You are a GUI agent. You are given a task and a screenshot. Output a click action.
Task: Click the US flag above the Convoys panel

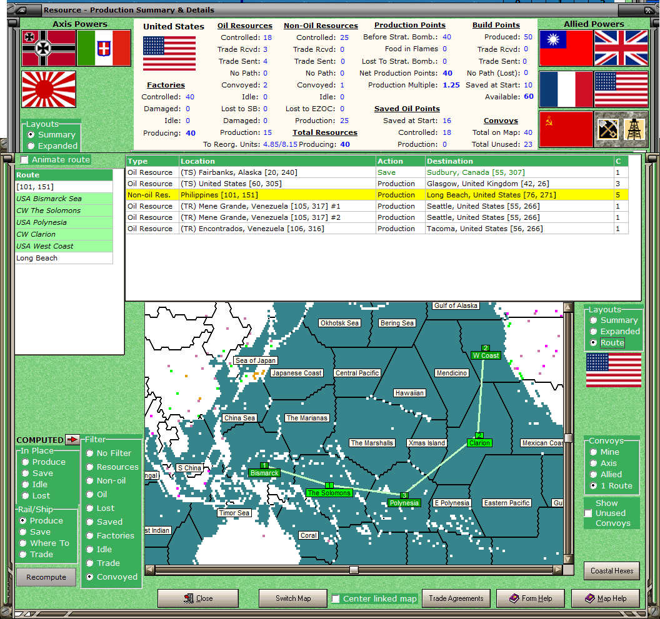pyautogui.click(x=613, y=370)
